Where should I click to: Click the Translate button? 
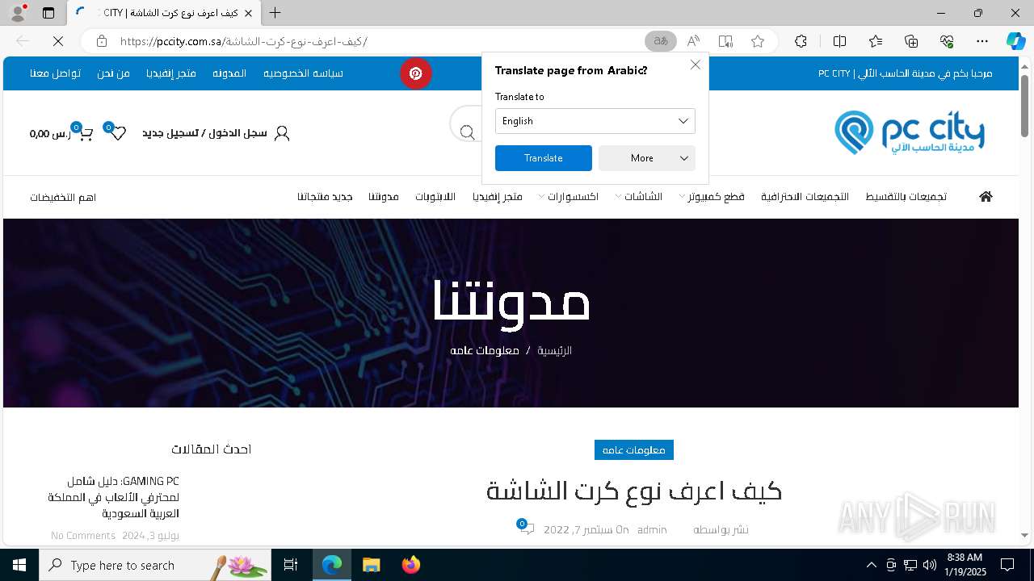[543, 158]
